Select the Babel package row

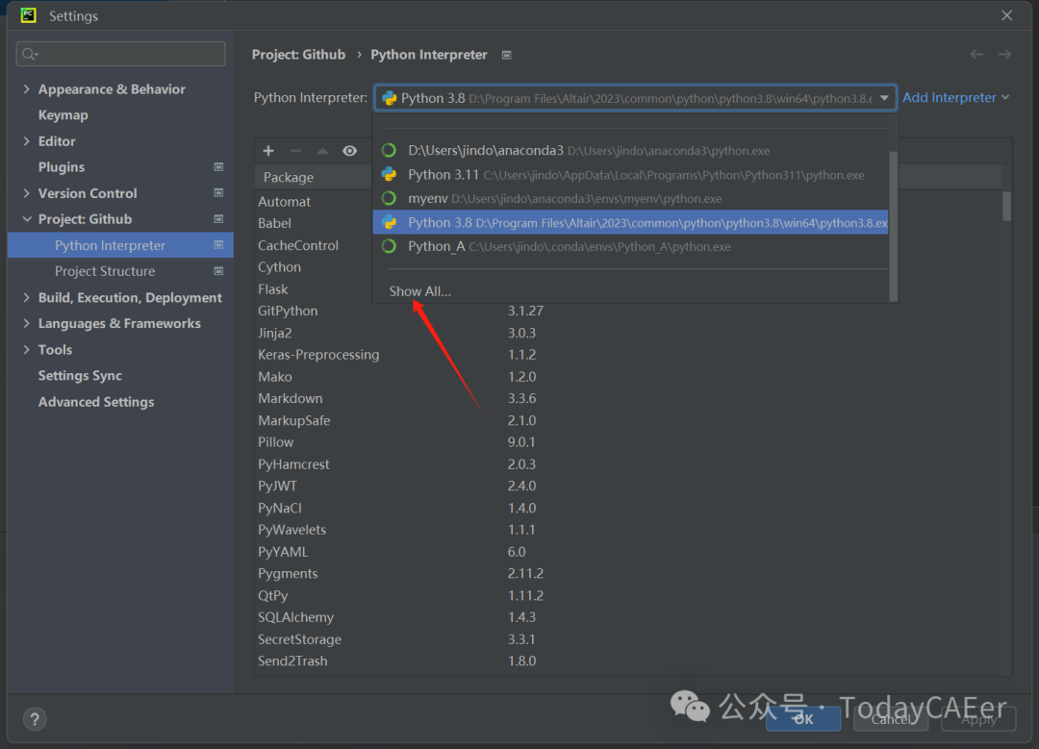tap(274, 223)
